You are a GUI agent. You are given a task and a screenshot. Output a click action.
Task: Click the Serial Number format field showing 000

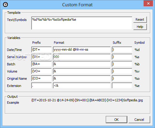tap(82, 57)
